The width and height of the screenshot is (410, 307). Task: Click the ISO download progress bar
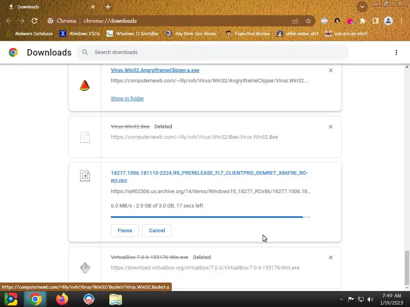[211, 217]
